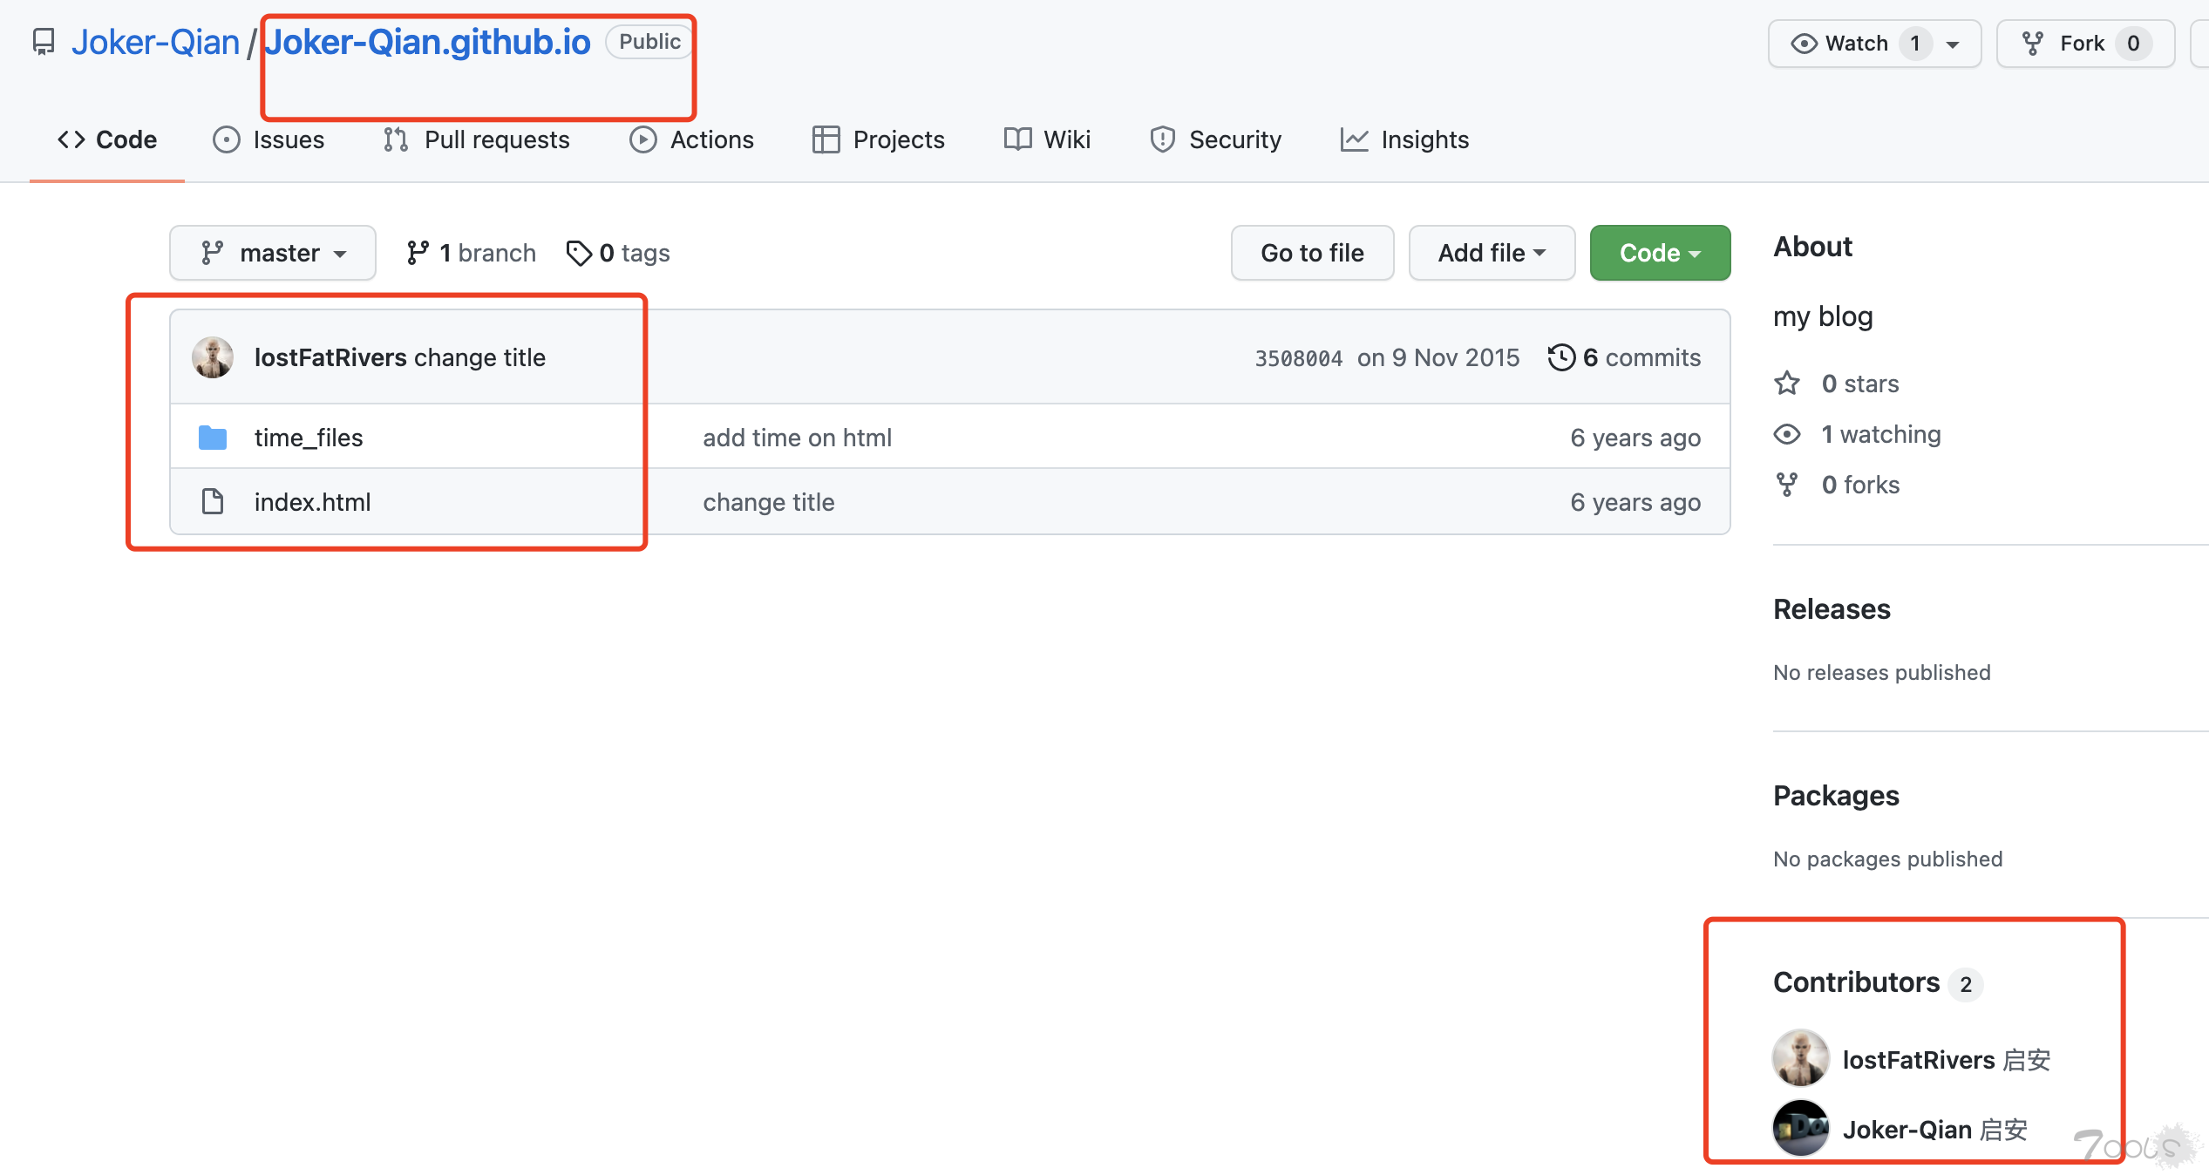
Task: View the 6 commits history link
Action: tap(1625, 357)
